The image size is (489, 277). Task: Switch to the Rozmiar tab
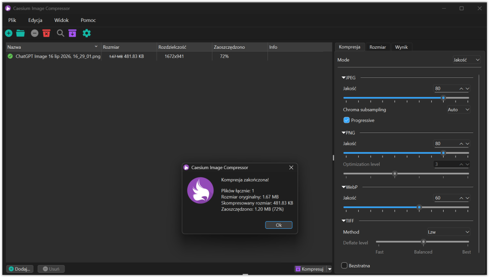point(378,47)
